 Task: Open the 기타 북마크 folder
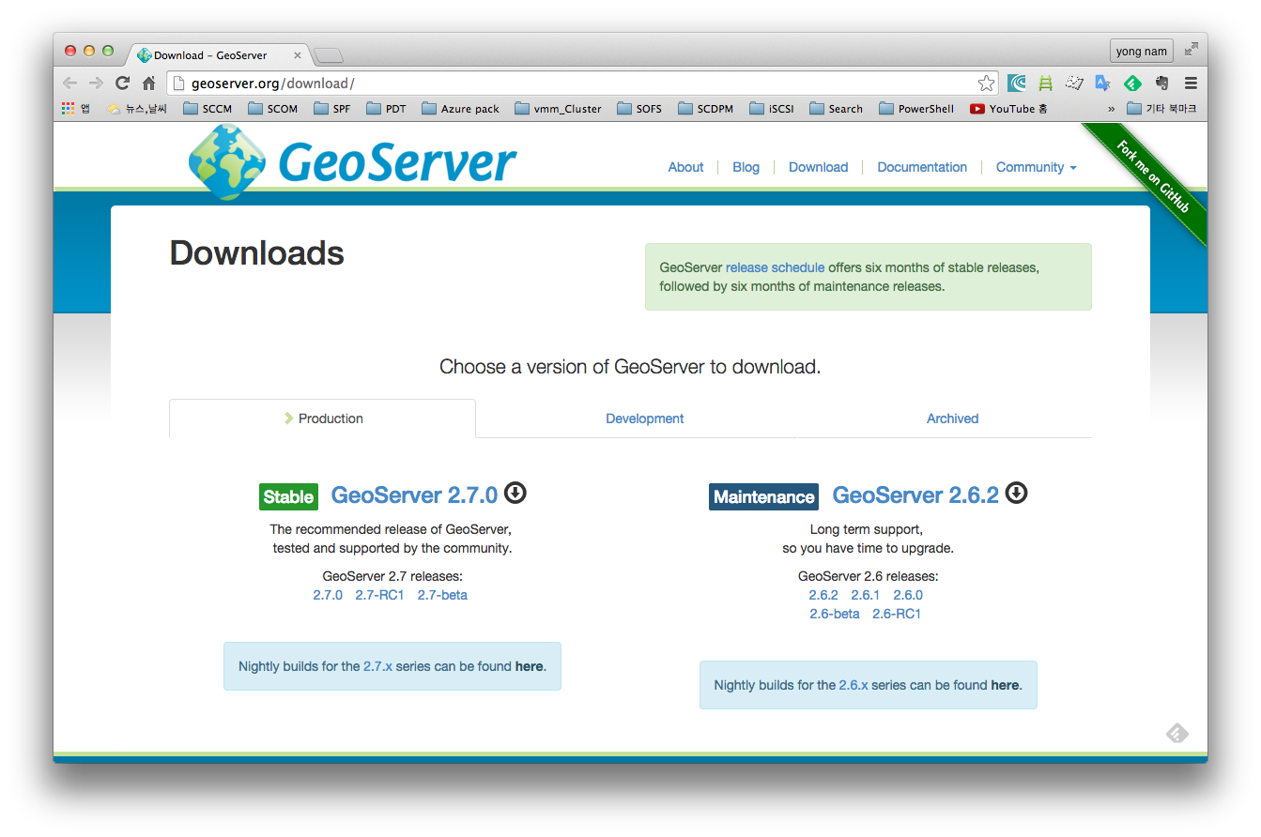pyautogui.click(x=1161, y=109)
